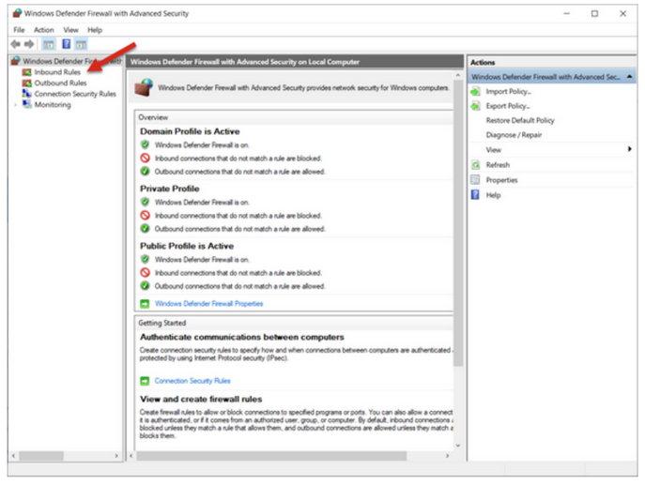The height and width of the screenshot is (485, 645).
Task: Click Authenticate communications between computers heading
Action: [x=242, y=337]
